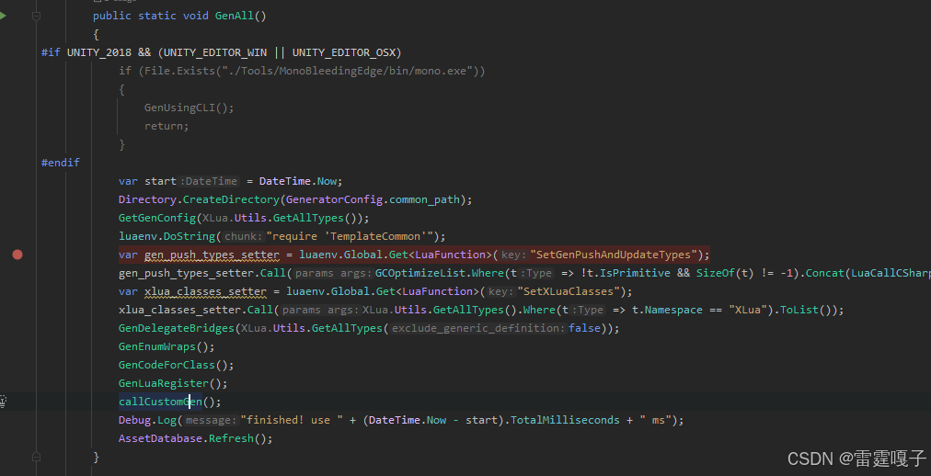The image size is (931, 476).
Task: Click the "finished! use " string
Action: pos(292,420)
